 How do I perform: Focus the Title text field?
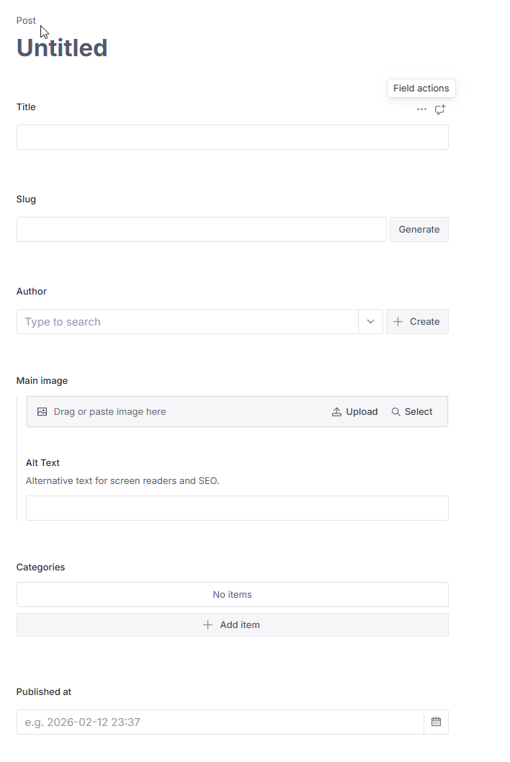tap(232, 138)
